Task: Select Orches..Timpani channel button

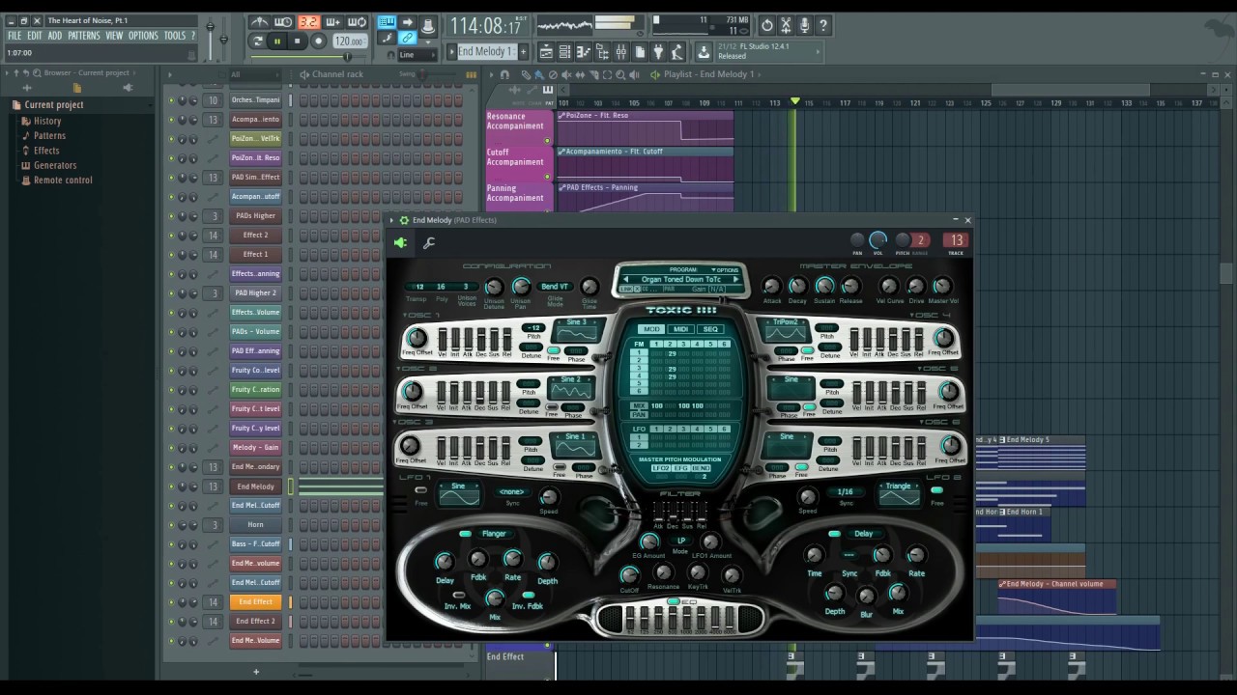Action: 255,100
